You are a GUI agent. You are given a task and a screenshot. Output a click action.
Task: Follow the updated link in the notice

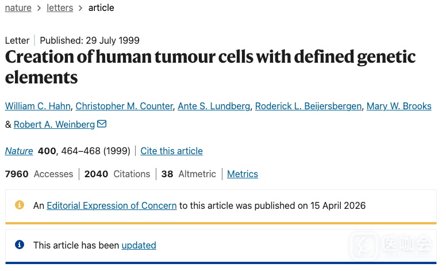click(139, 245)
